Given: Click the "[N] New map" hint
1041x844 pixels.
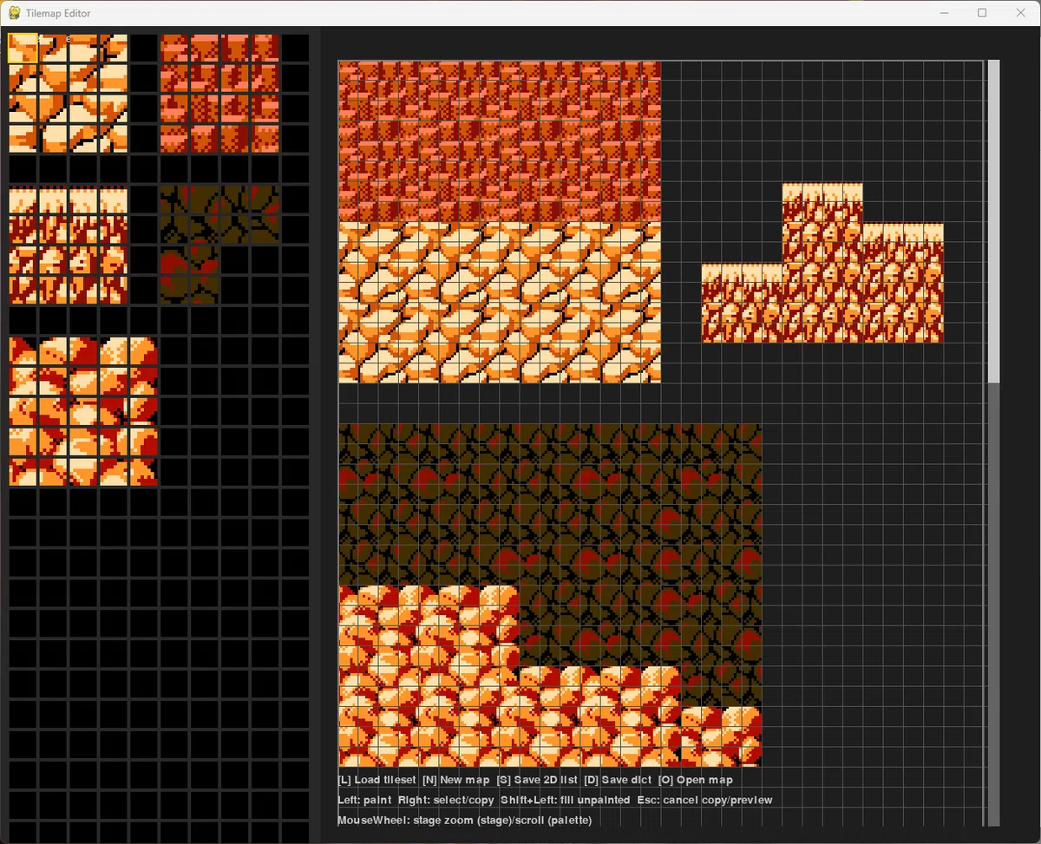Looking at the screenshot, I should pos(456,780).
